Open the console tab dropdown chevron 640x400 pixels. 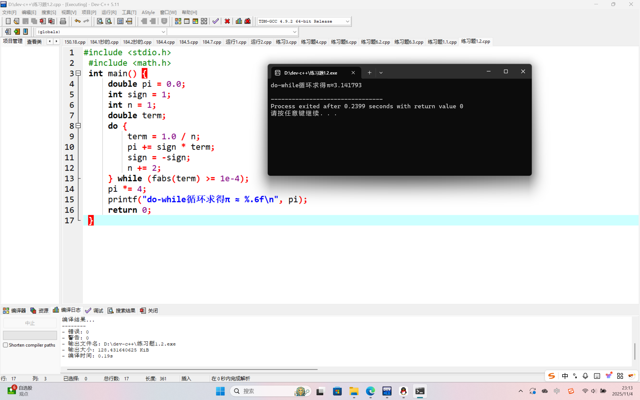[381, 73]
